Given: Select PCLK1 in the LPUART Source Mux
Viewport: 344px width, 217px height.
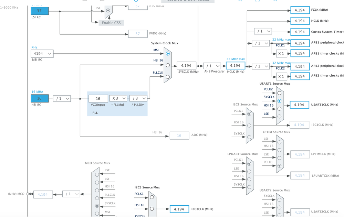Looking at the screenshot, I should pos(249,164).
